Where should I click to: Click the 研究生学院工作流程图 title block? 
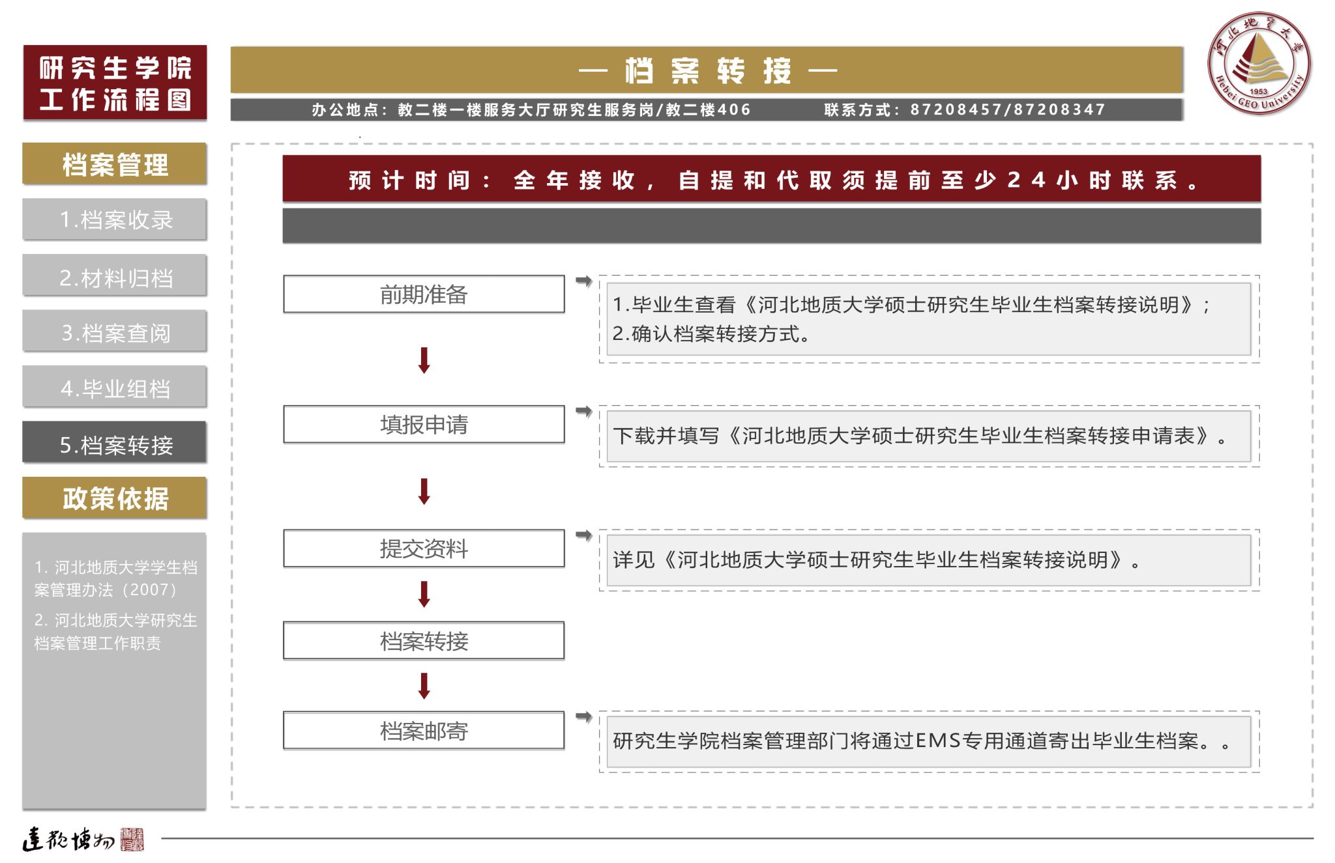click(x=115, y=83)
